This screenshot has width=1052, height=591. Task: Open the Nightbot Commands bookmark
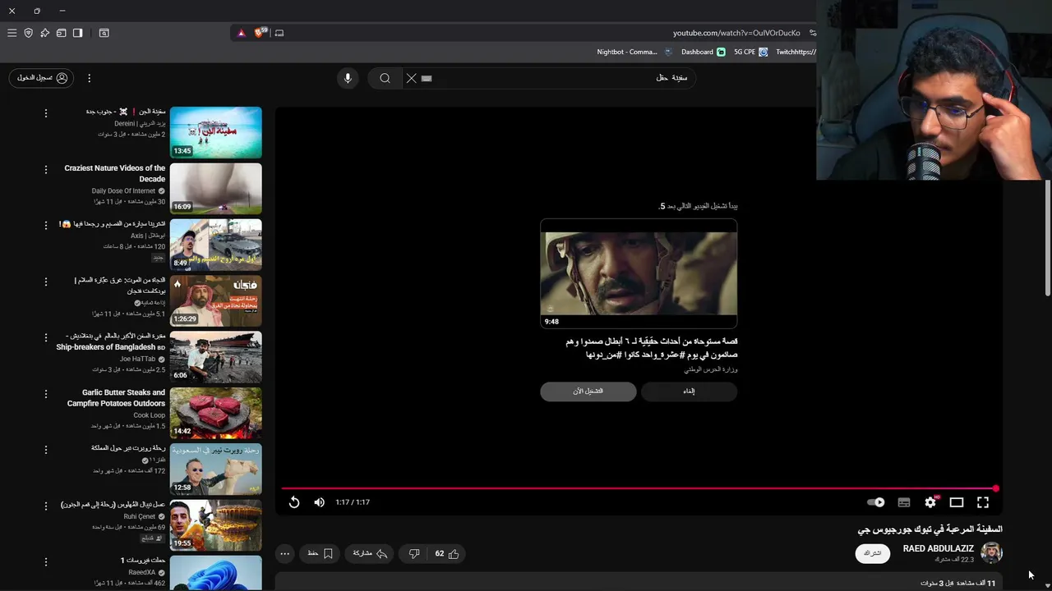click(x=634, y=52)
